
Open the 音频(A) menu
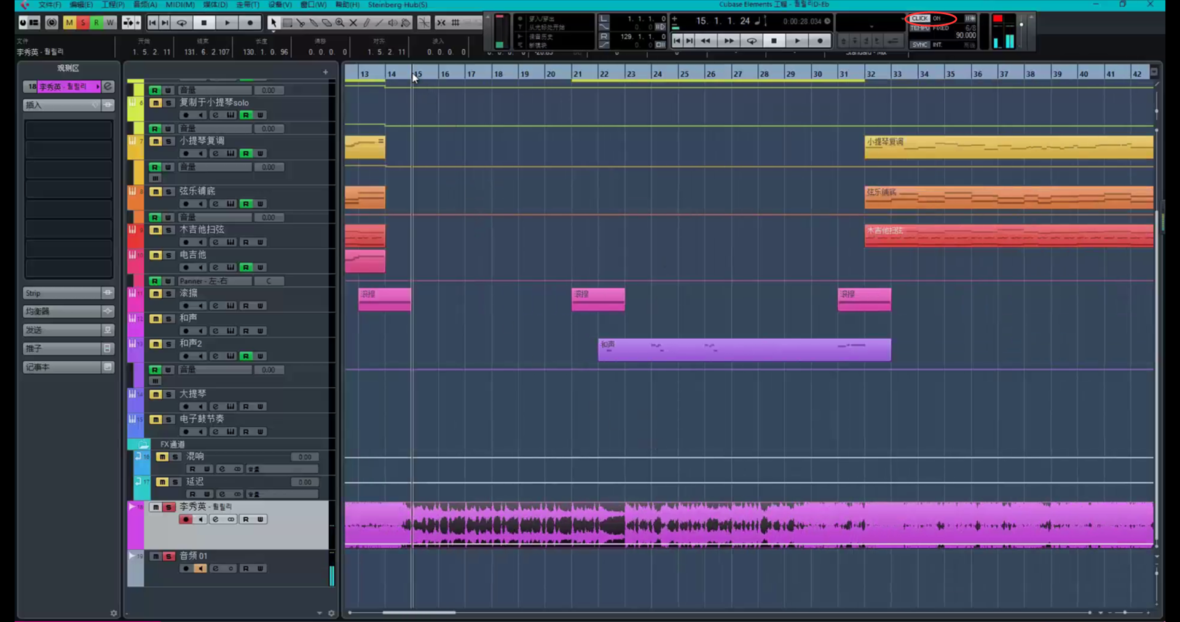pos(145,4)
